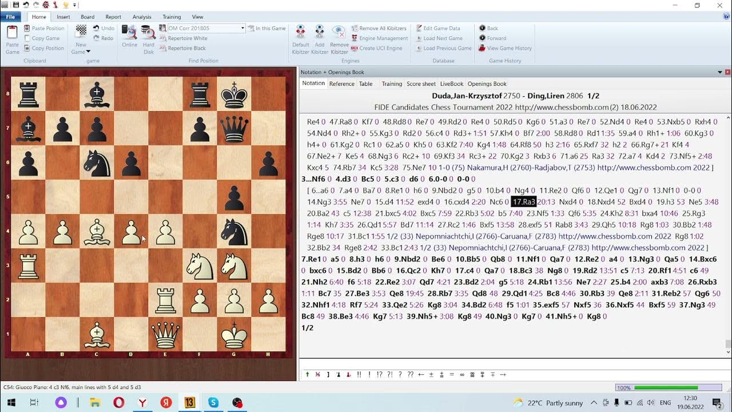Open the Notation pane dropdown arrow
The width and height of the screenshot is (732, 412).
click(x=720, y=72)
